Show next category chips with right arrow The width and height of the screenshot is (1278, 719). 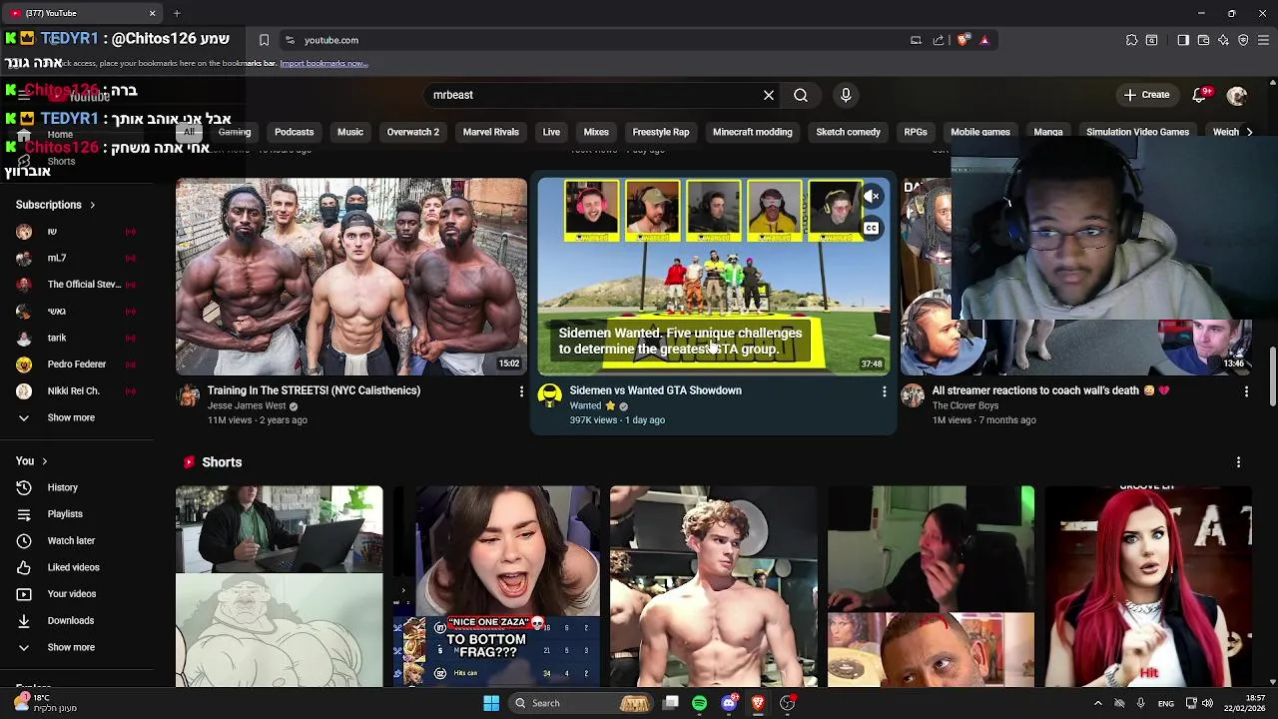pos(1249,132)
